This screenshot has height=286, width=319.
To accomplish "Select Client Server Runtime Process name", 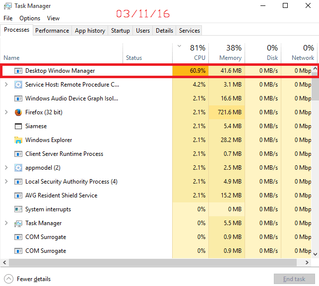I will pyautogui.click(x=64, y=154).
